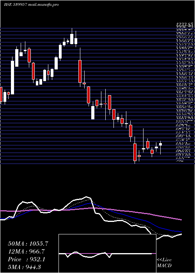Image resolution: width=195 pixels, height=273 pixels.
Task: Click the <<Live MACD label
Action: point(164,263)
